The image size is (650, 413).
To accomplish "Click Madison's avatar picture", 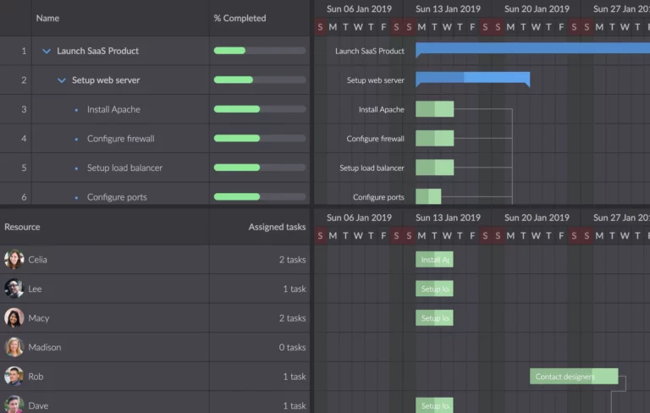I will (14, 347).
